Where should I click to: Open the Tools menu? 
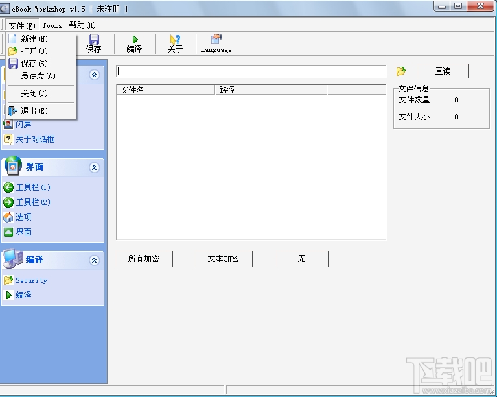[52, 25]
